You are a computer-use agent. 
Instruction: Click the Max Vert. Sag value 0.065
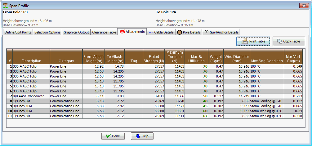tap(293, 106)
